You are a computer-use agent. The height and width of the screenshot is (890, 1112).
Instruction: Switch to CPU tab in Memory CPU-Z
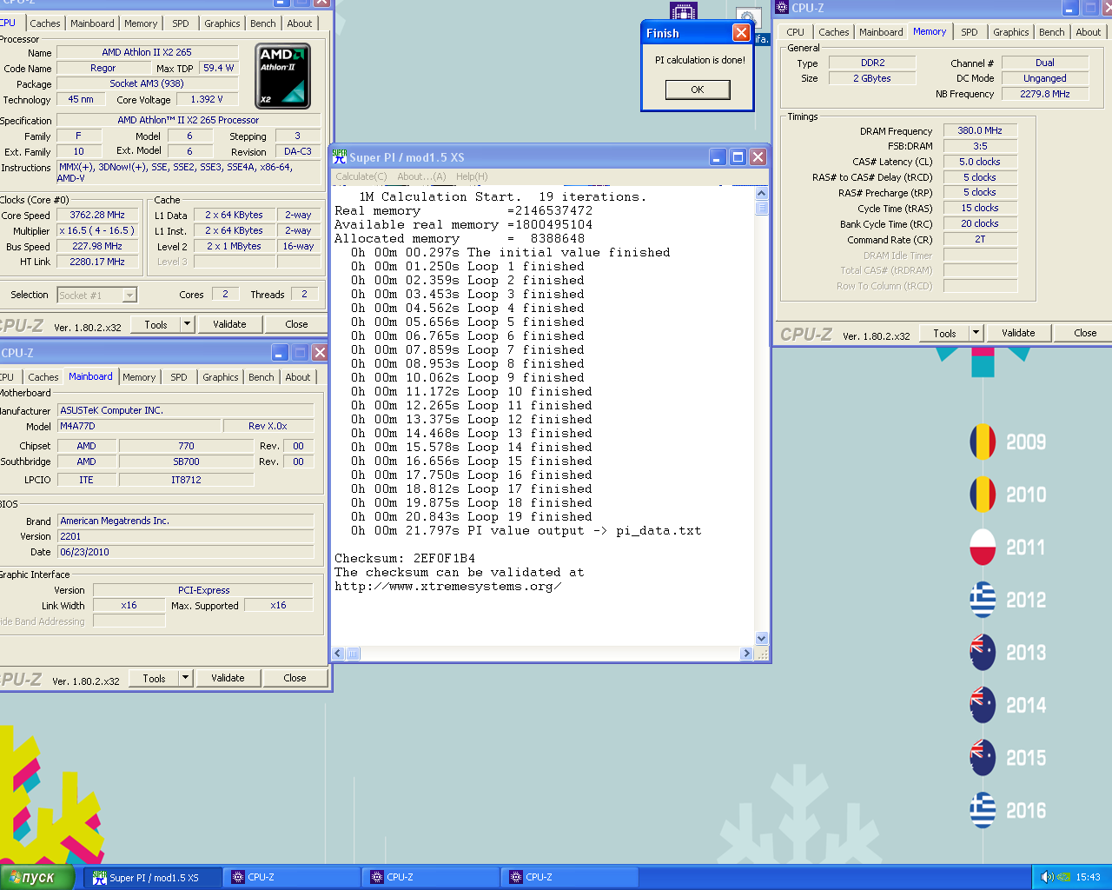click(796, 32)
